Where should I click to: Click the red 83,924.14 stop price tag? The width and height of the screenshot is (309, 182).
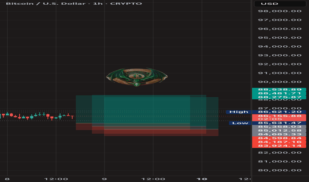[x=279, y=146]
